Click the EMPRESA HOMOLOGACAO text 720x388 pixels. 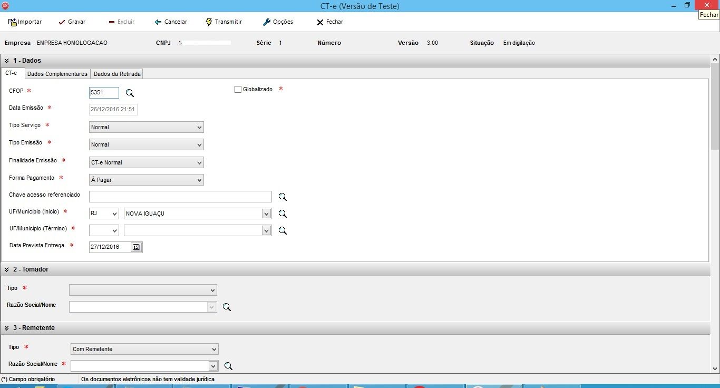tap(72, 43)
